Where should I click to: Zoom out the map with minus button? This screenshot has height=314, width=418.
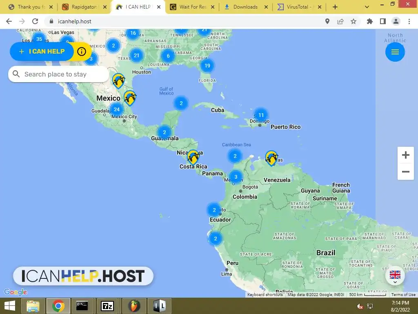point(405,172)
